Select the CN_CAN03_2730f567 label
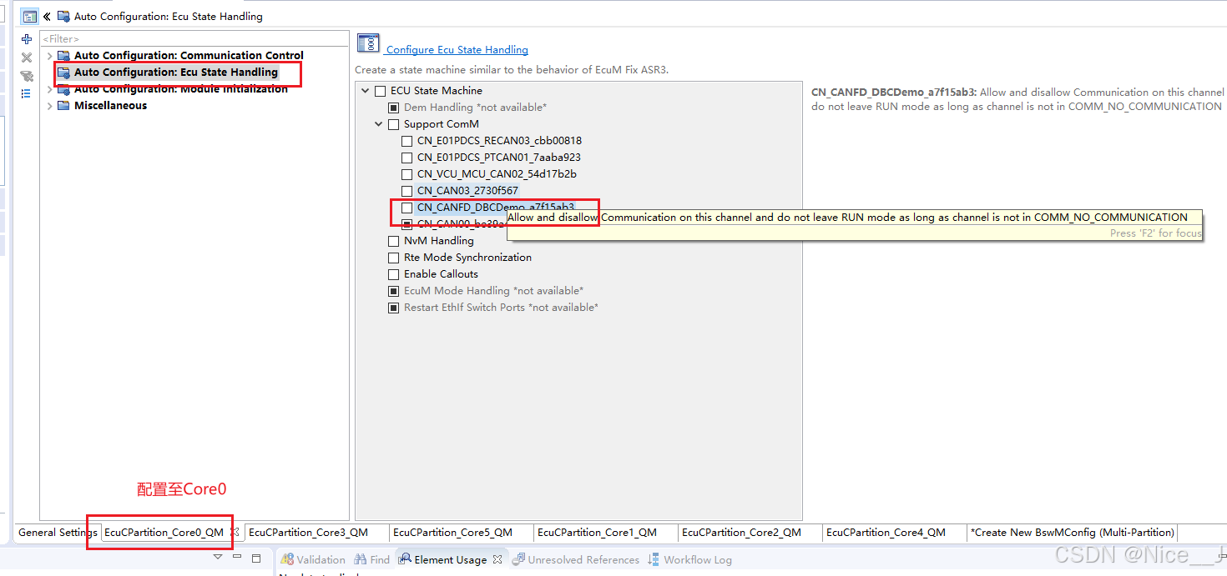The height and width of the screenshot is (576, 1227). coord(467,191)
